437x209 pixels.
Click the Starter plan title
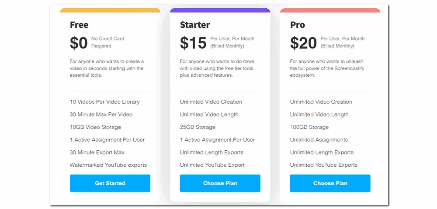[195, 25]
